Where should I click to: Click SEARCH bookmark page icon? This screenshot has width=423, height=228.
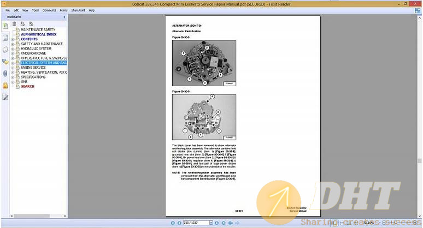(x=18, y=86)
